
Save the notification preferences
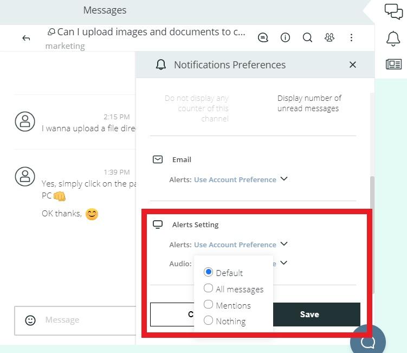pyautogui.click(x=310, y=315)
